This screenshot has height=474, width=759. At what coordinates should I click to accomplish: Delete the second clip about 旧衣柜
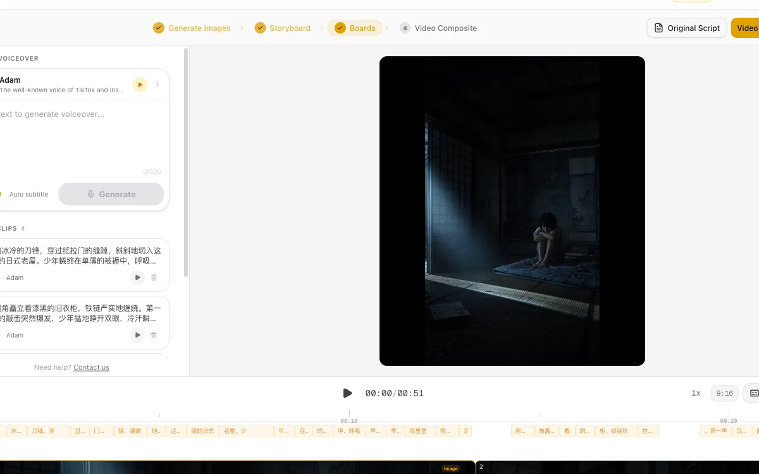(154, 335)
